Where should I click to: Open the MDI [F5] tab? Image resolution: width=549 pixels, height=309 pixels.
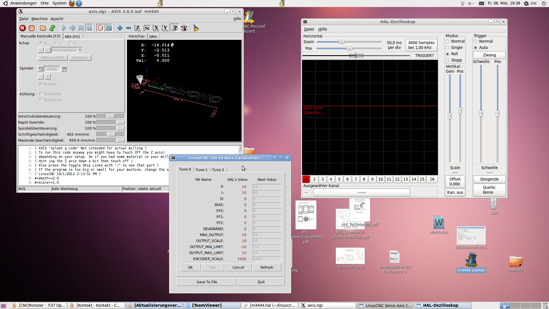[72, 37]
